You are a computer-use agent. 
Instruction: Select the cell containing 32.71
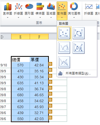pyautogui.click(x=39, y=113)
